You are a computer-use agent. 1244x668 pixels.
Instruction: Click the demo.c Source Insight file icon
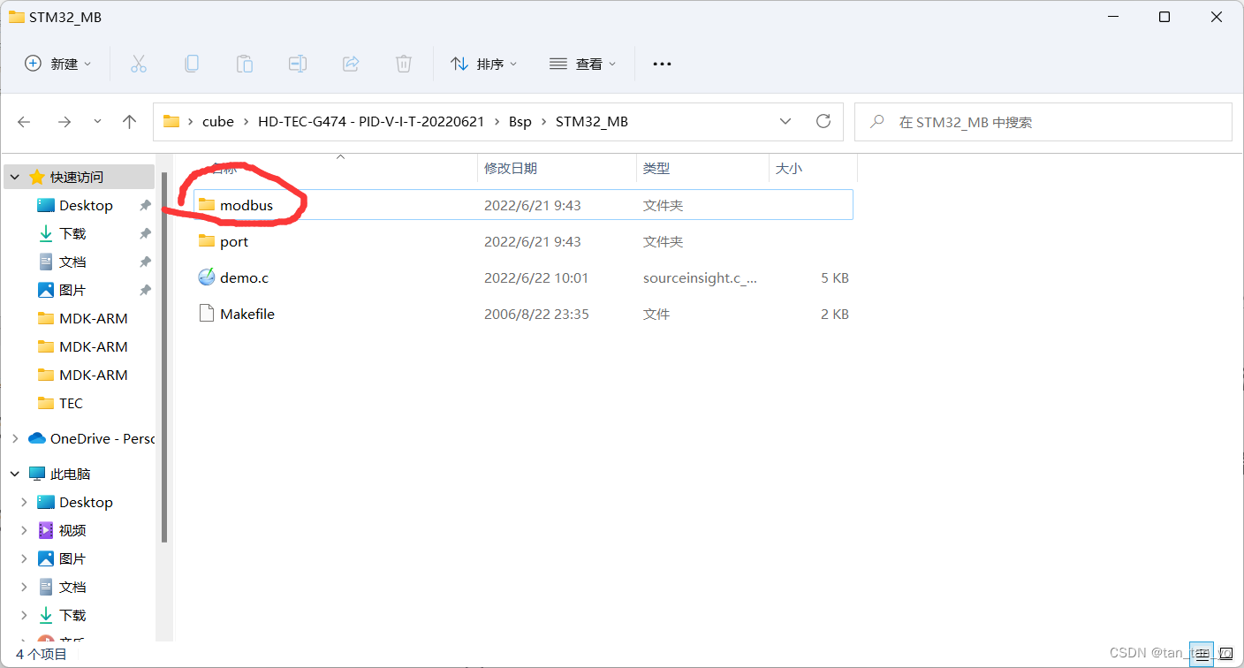207,277
